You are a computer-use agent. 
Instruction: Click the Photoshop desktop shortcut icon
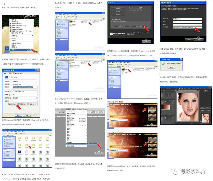pos(7,49)
